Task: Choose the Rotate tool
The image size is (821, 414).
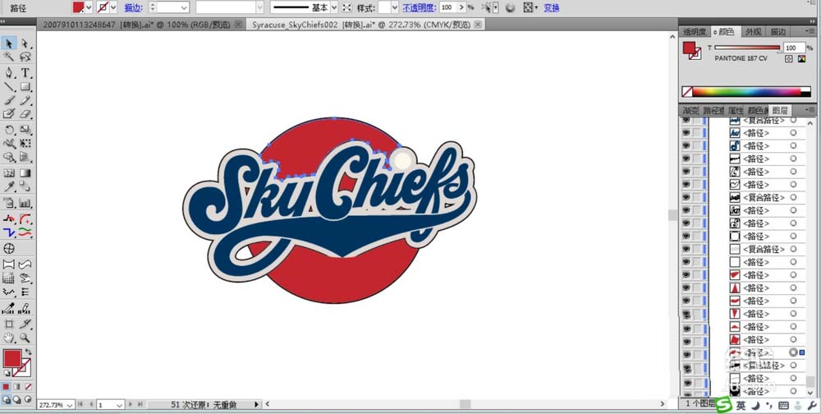Action: pyautogui.click(x=9, y=130)
